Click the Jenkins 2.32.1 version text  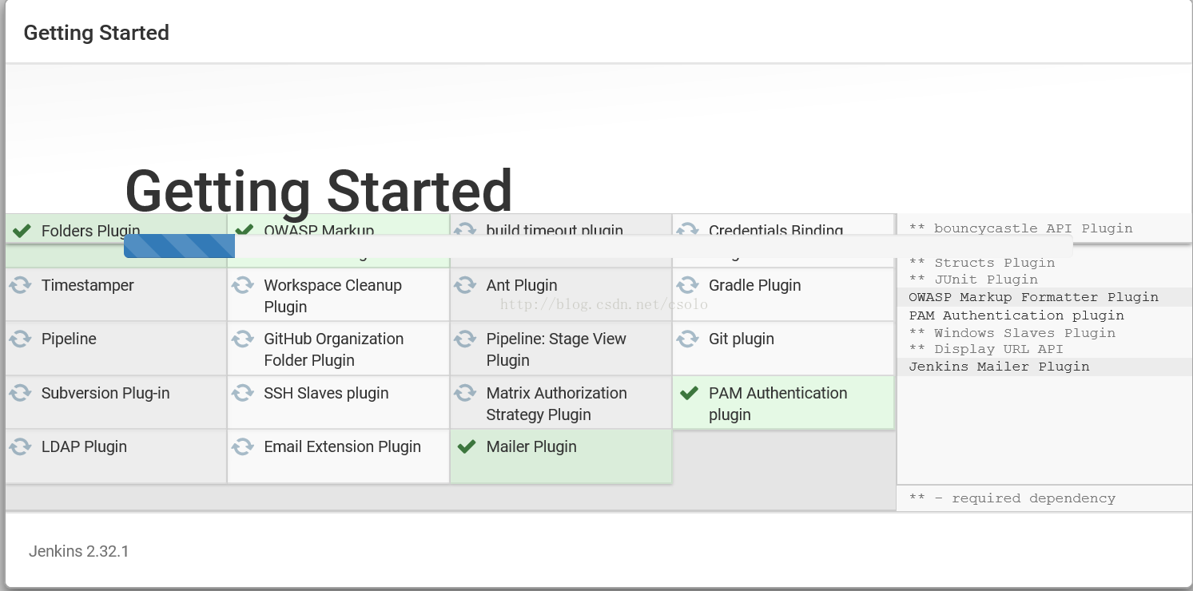pyautogui.click(x=78, y=551)
